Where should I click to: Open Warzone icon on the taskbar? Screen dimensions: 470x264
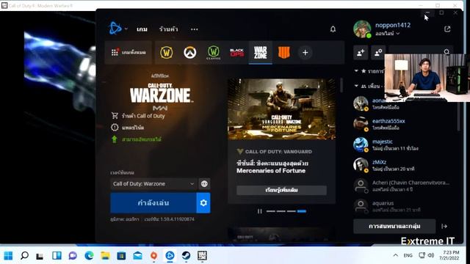202,256
